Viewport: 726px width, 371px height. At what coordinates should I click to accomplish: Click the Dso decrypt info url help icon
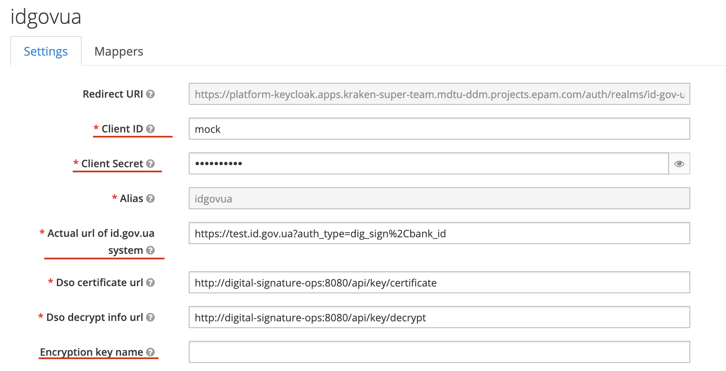[150, 318]
